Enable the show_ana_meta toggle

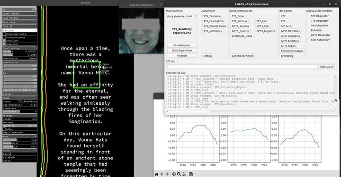tap(4, 37)
